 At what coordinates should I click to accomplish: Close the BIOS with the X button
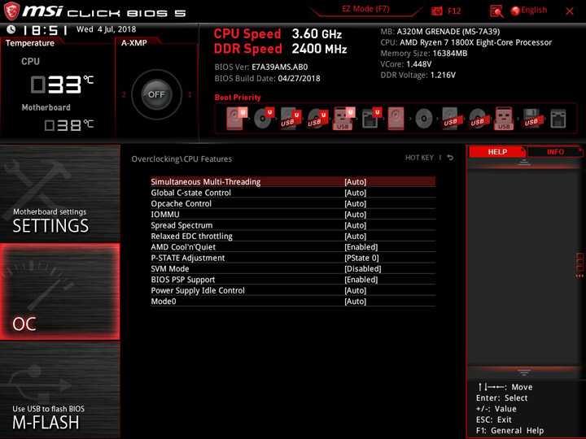click(x=570, y=11)
